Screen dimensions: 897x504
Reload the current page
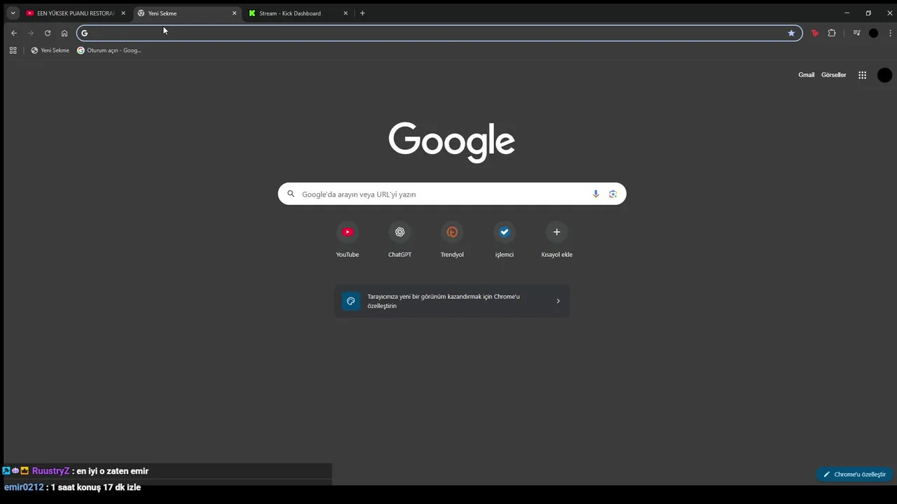pyautogui.click(x=48, y=33)
